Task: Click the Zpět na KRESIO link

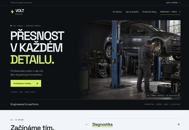Action: [x=173, y=3]
